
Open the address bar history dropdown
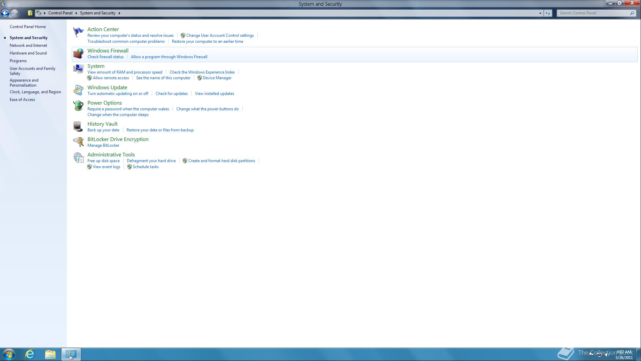[x=540, y=13]
